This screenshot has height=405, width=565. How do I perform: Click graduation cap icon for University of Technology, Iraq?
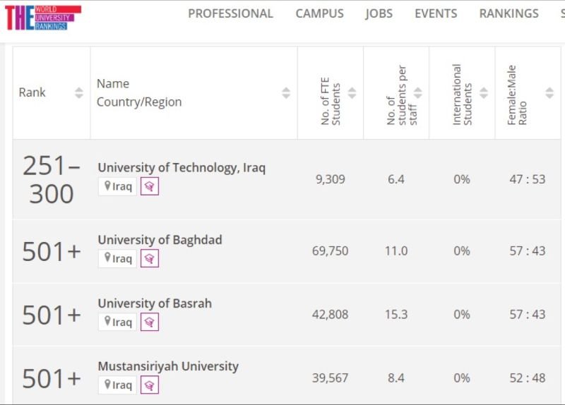(x=149, y=186)
